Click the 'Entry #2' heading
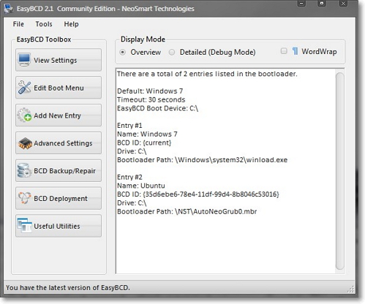 (129, 177)
